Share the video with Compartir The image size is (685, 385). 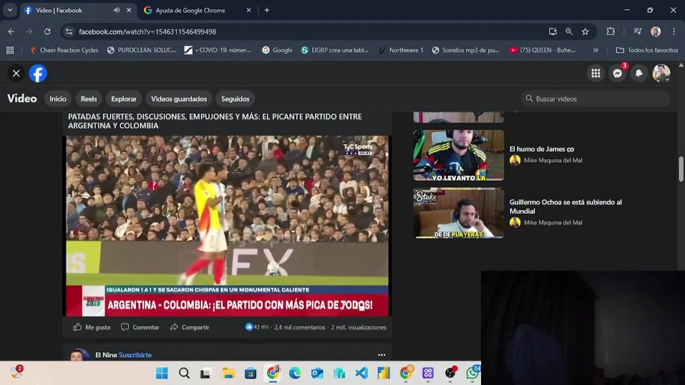189,327
